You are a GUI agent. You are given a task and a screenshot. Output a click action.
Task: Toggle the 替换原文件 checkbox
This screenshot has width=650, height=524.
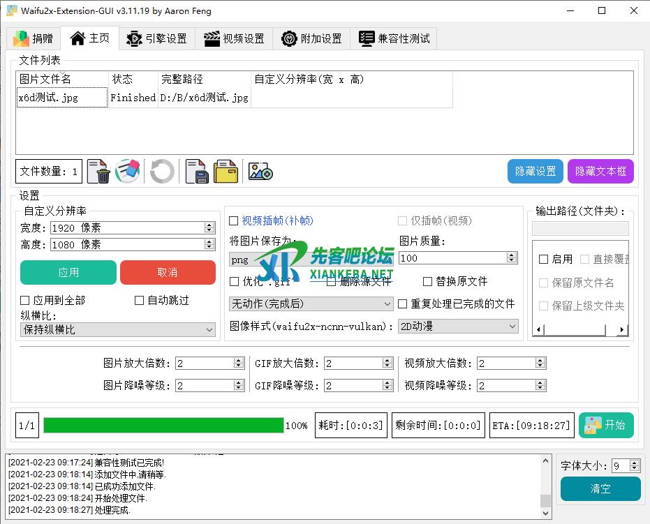428,281
